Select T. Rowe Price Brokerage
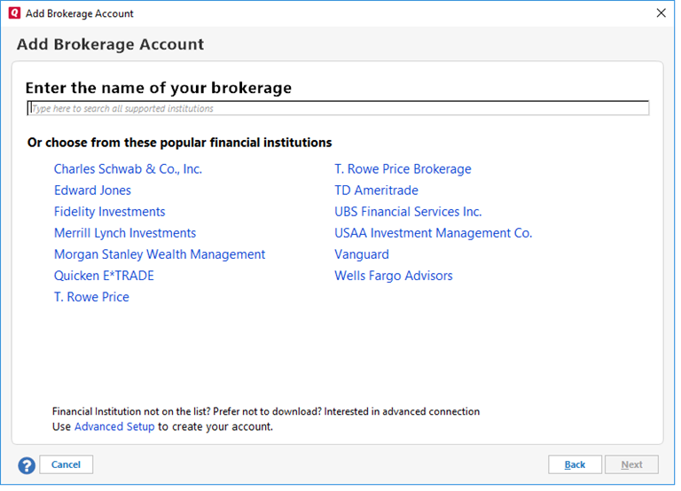The width and height of the screenshot is (681, 491). point(403,169)
